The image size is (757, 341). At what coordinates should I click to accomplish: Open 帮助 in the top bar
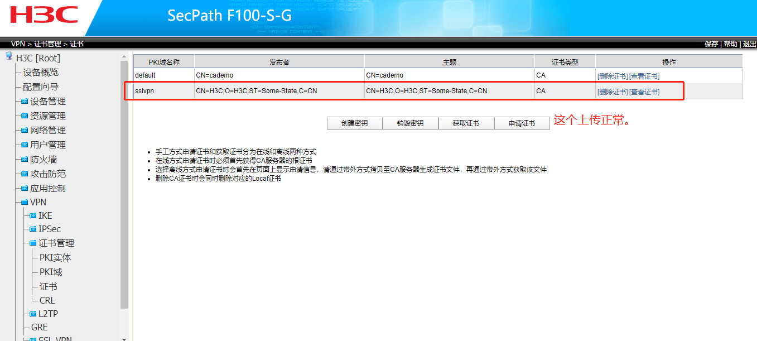pos(730,44)
